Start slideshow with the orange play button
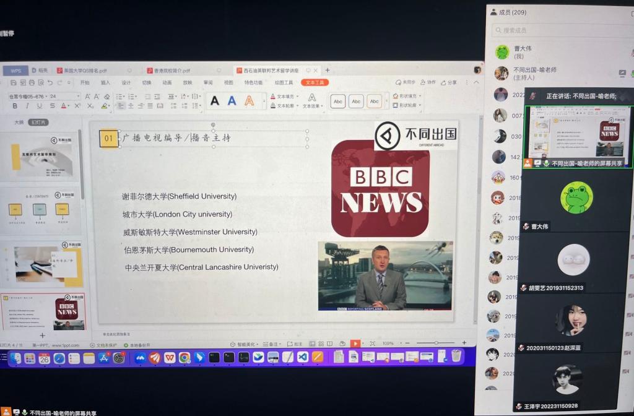 click(x=355, y=343)
